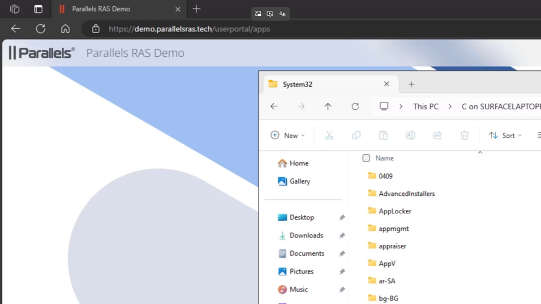Open Desktop in navigation pane
The image size is (541, 304).
[296, 217]
